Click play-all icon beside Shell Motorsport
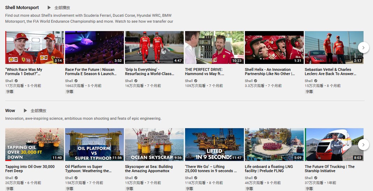 (x=49, y=8)
